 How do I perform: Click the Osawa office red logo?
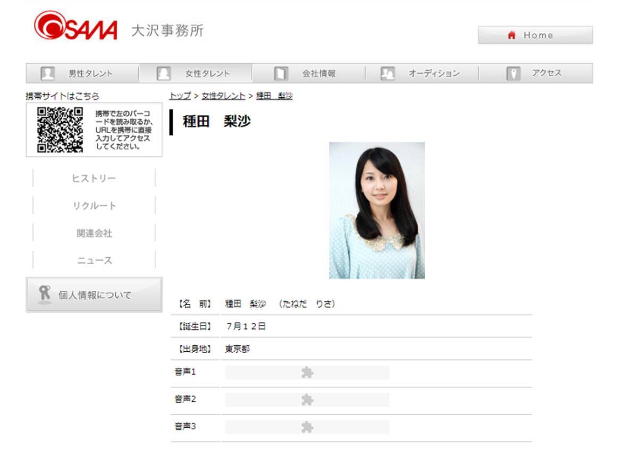[x=75, y=26]
